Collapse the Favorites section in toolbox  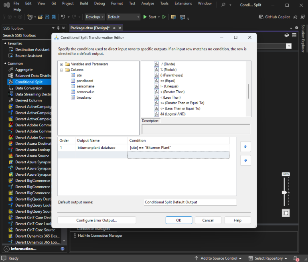click(x=5, y=43)
